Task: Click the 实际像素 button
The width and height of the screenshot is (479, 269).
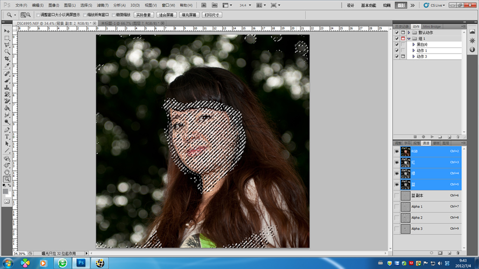Action: click(144, 15)
